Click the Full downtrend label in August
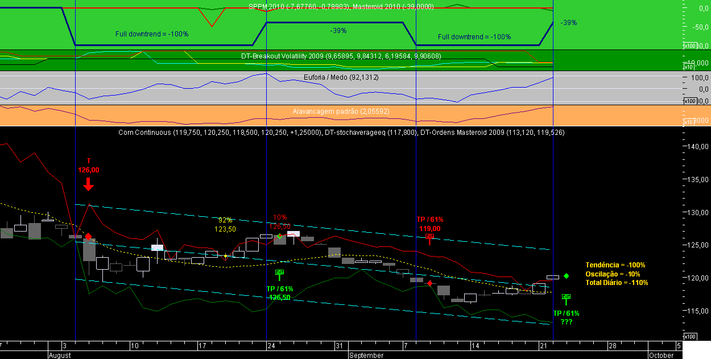The image size is (711, 359). 152,34
